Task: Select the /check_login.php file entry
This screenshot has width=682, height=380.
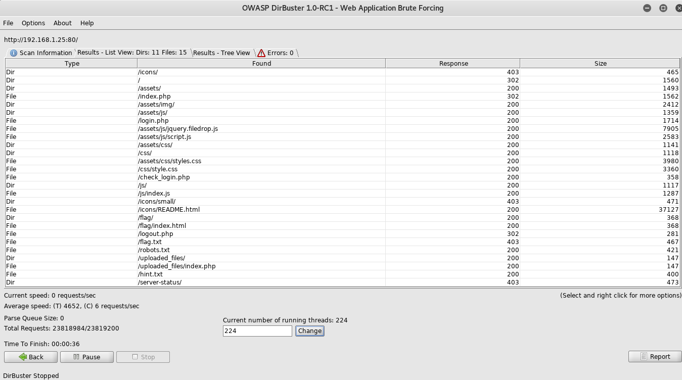Action: coord(343,177)
